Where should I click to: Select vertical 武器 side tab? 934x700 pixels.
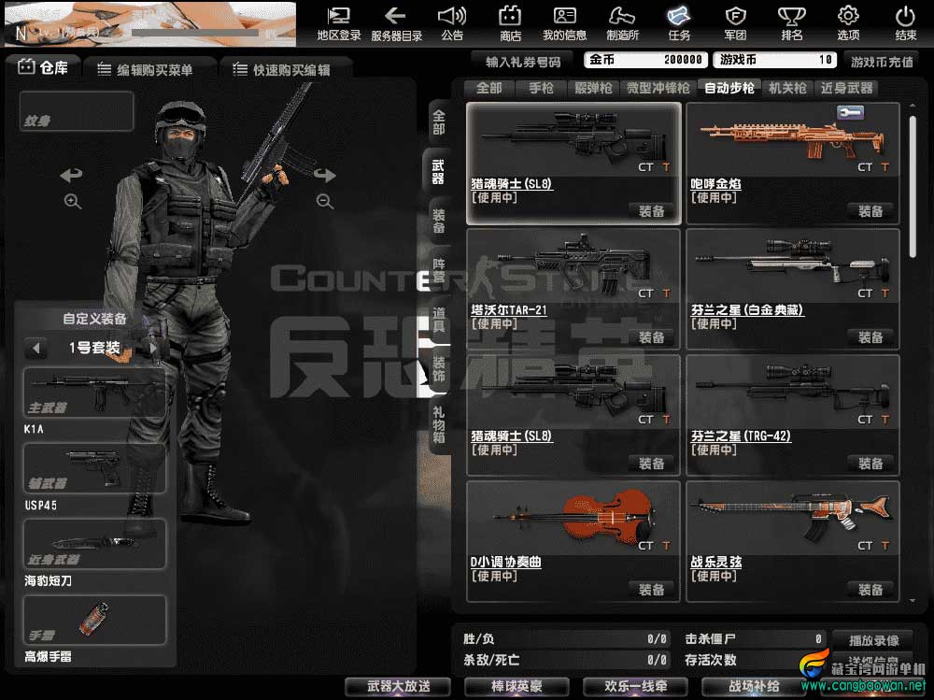pyautogui.click(x=437, y=172)
